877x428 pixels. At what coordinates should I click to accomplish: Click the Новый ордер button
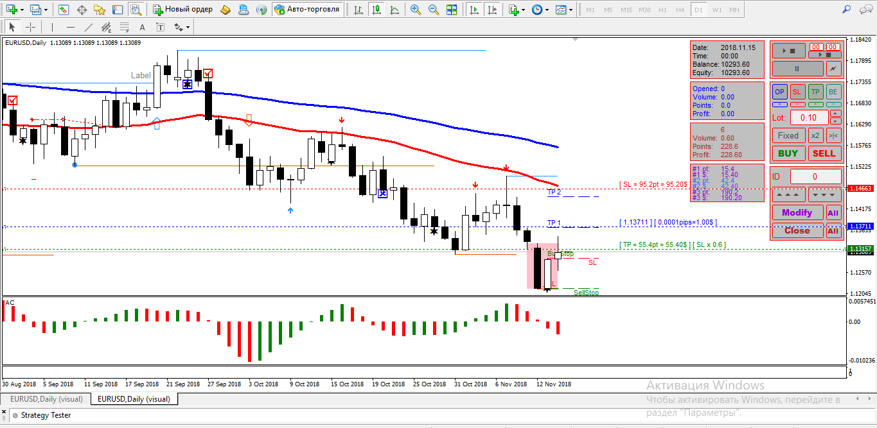182,10
